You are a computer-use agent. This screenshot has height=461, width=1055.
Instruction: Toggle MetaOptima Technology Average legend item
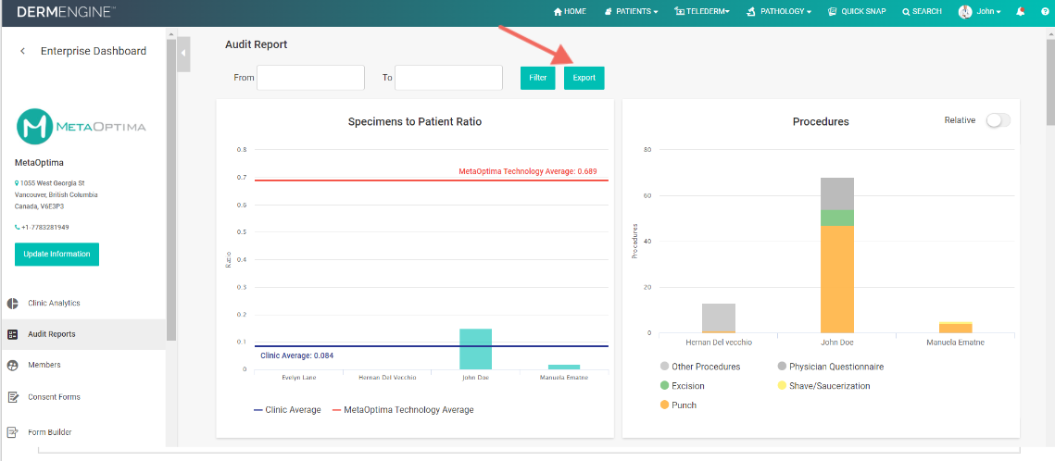pos(403,409)
